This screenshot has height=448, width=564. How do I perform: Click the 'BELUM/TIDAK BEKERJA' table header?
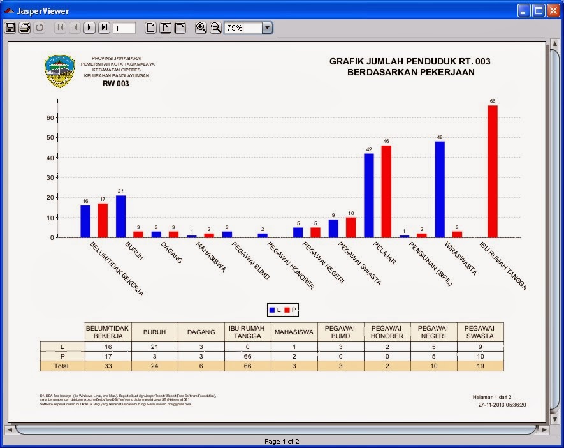pos(108,332)
